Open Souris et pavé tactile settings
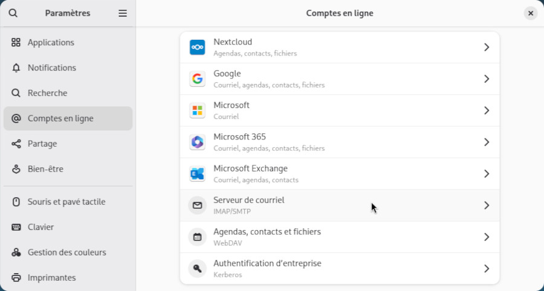 68,202
